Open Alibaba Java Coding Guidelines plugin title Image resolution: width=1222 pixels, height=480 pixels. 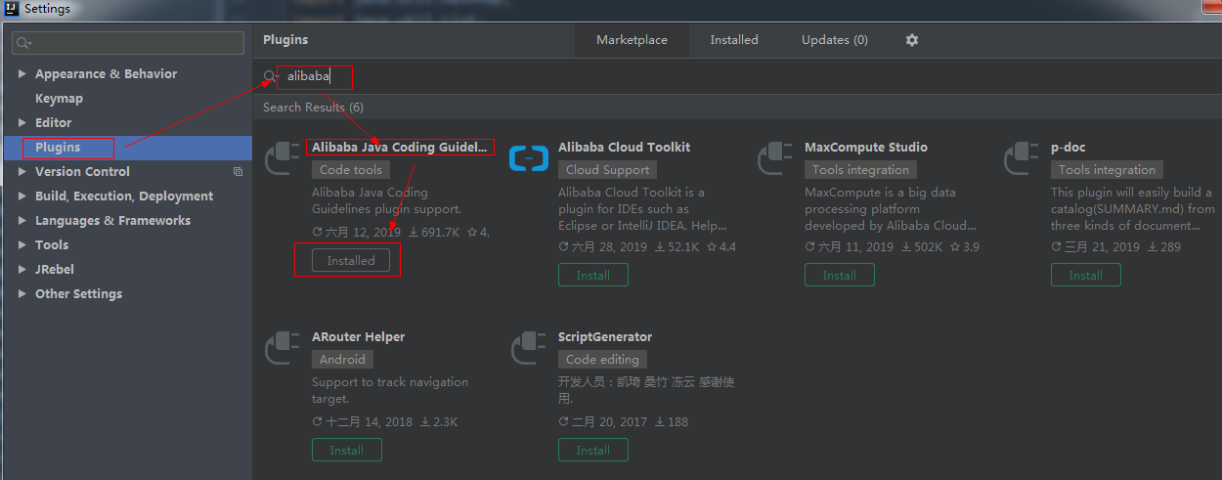399,148
